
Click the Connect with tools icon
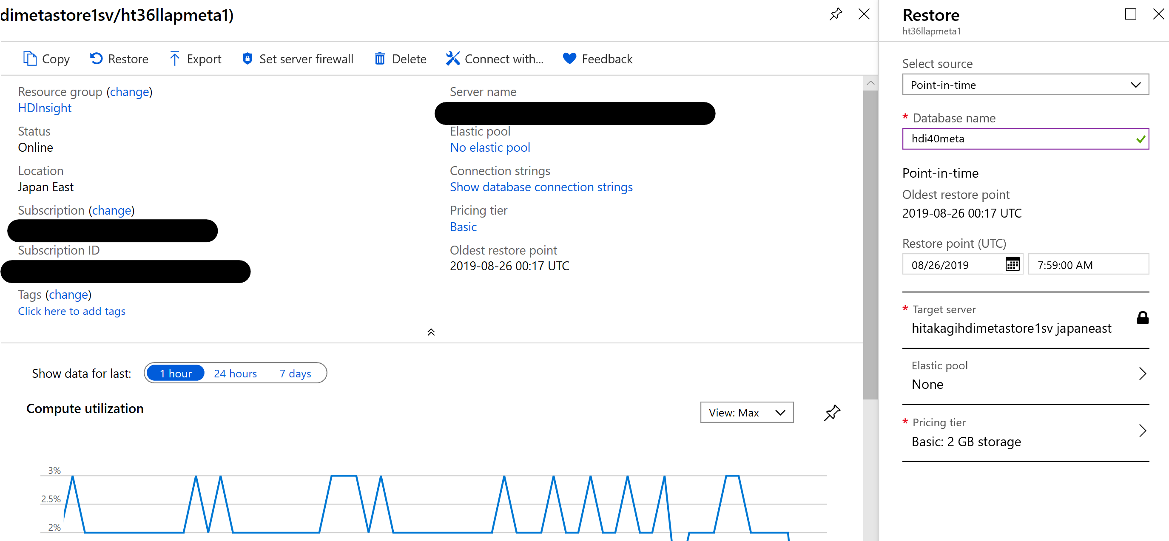(x=452, y=59)
